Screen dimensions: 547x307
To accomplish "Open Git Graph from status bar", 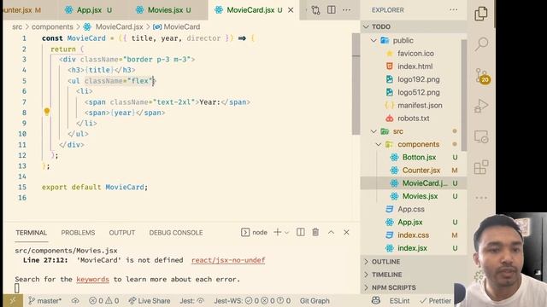I will tap(315, 301).
